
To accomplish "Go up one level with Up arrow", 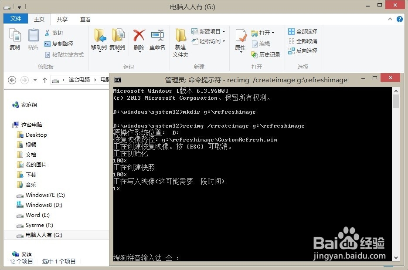I will point(45,80).
